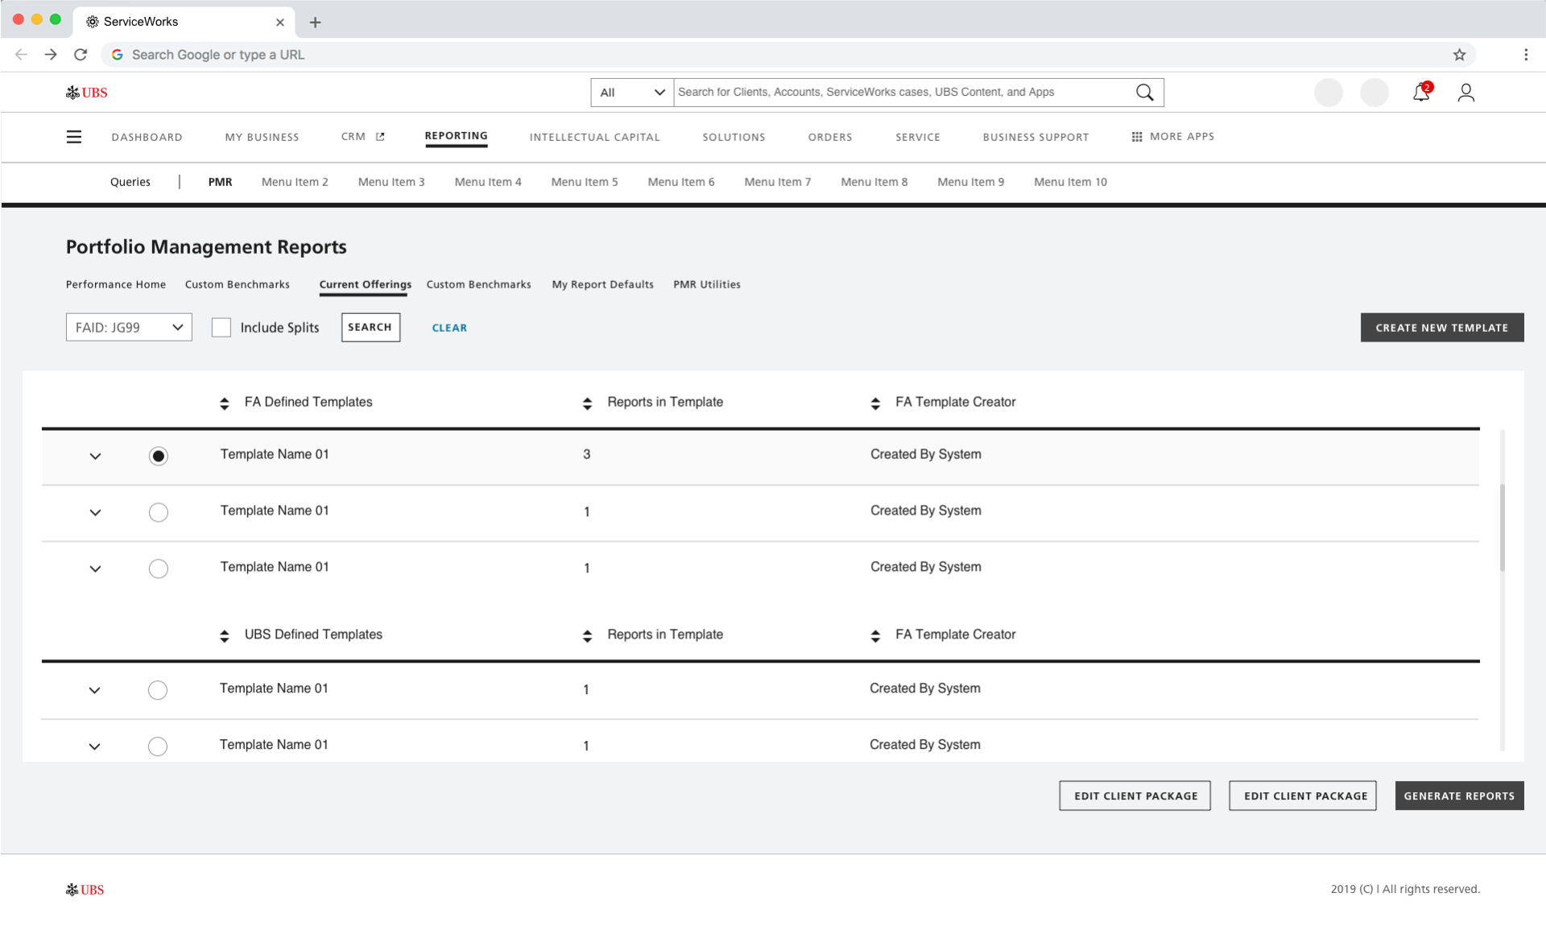Bookmark page with star icon
This screenshot has width=1546, height=926.
[1459, 55]
